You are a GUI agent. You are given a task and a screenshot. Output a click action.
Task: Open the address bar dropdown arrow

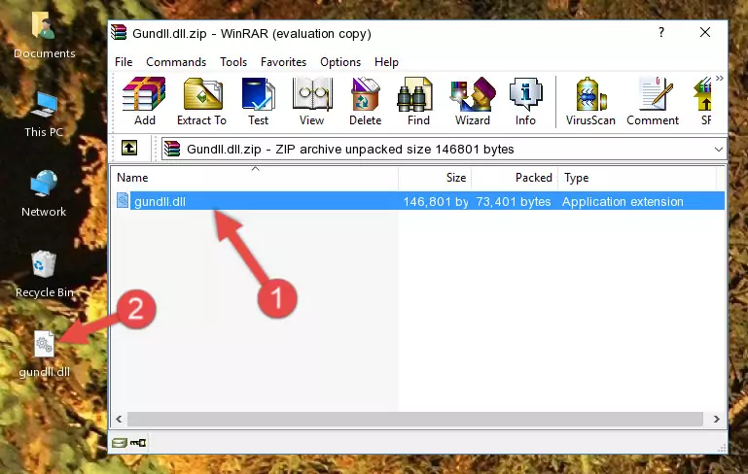(719, 150)
